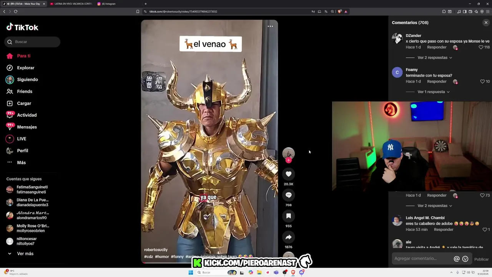Like Luis Angel M. Chambi's comment
This screenshot has width=492, height=277.
485,230
